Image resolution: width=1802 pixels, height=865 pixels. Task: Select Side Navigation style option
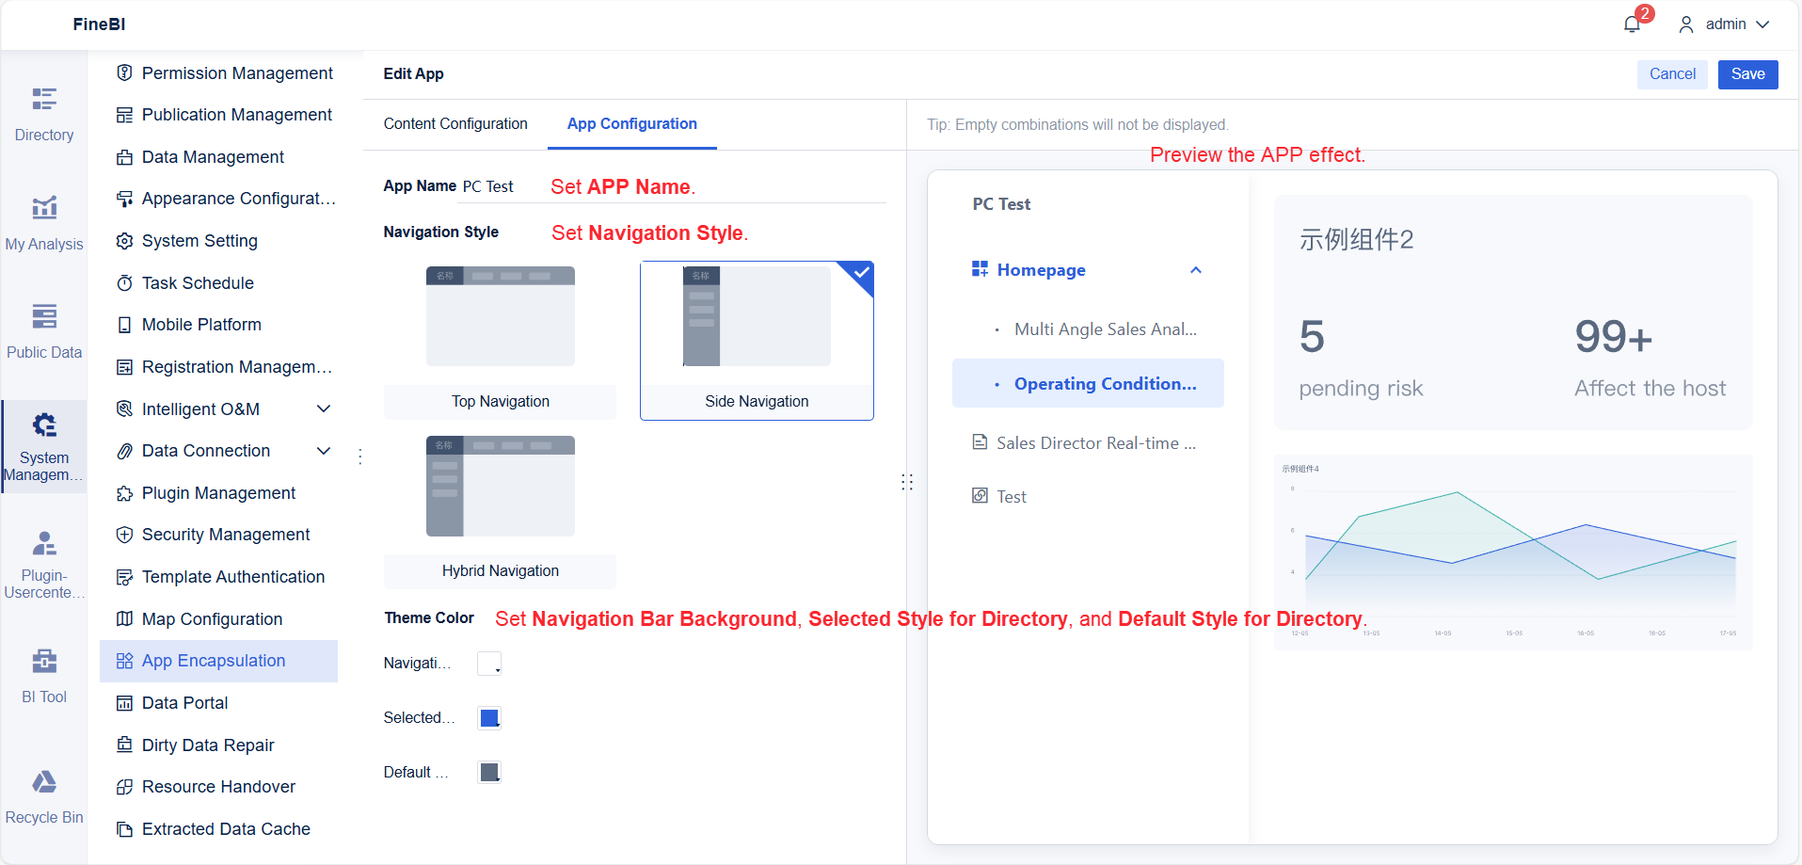pyautogui.click(x=757, y=341)
